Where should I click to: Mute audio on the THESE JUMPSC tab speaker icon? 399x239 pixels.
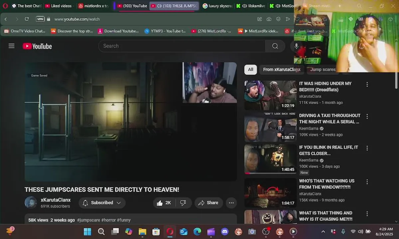coord(159,6)
